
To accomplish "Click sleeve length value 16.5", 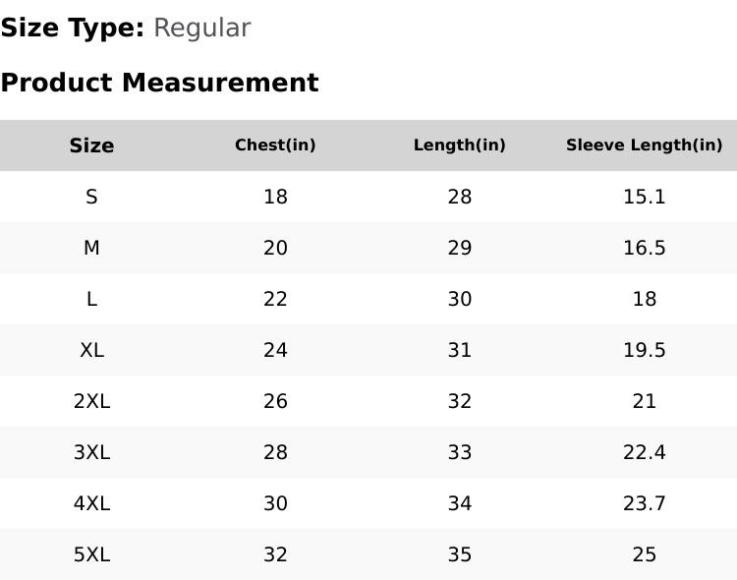I will click(644, 248).
